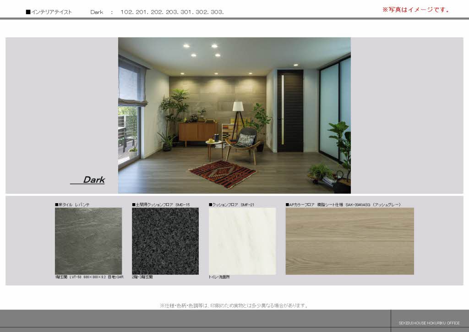Click the italic "Dark" style label

click(93, 180)
